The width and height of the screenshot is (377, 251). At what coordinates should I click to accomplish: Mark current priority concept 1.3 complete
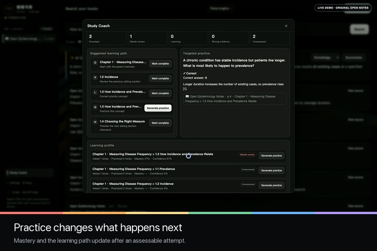pos(160,93)
